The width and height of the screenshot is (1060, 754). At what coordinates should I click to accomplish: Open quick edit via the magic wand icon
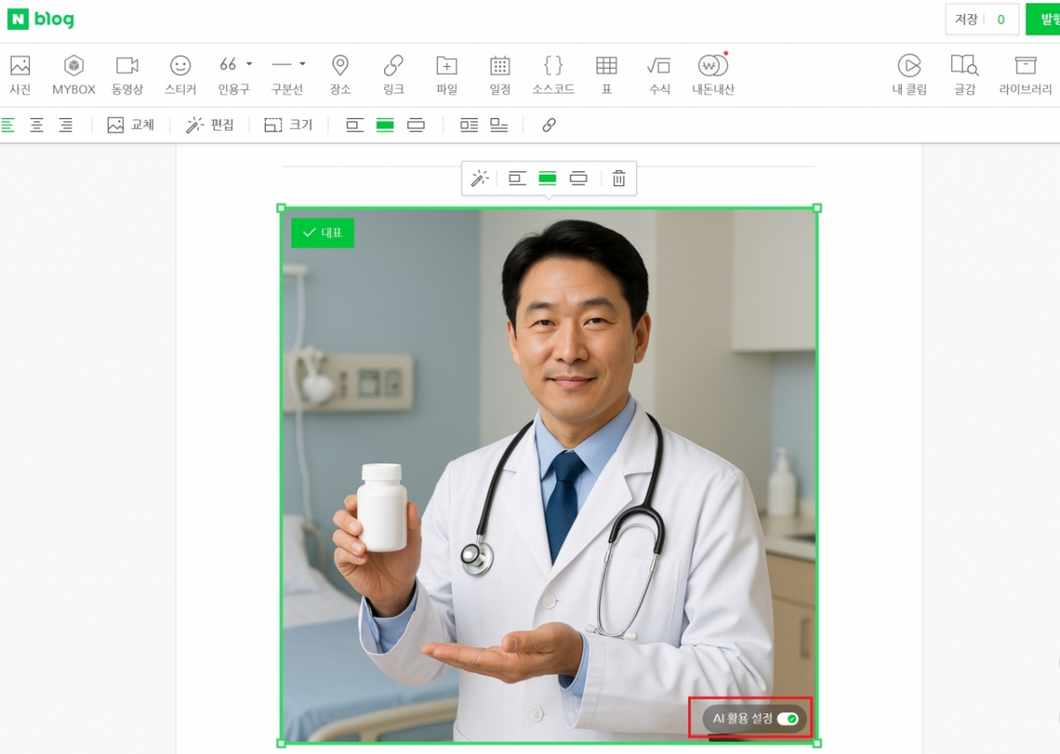pyautogui.click(x=478, y=177)
